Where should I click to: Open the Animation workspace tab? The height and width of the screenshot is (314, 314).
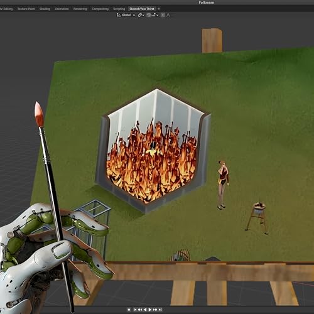pos(62,9)
